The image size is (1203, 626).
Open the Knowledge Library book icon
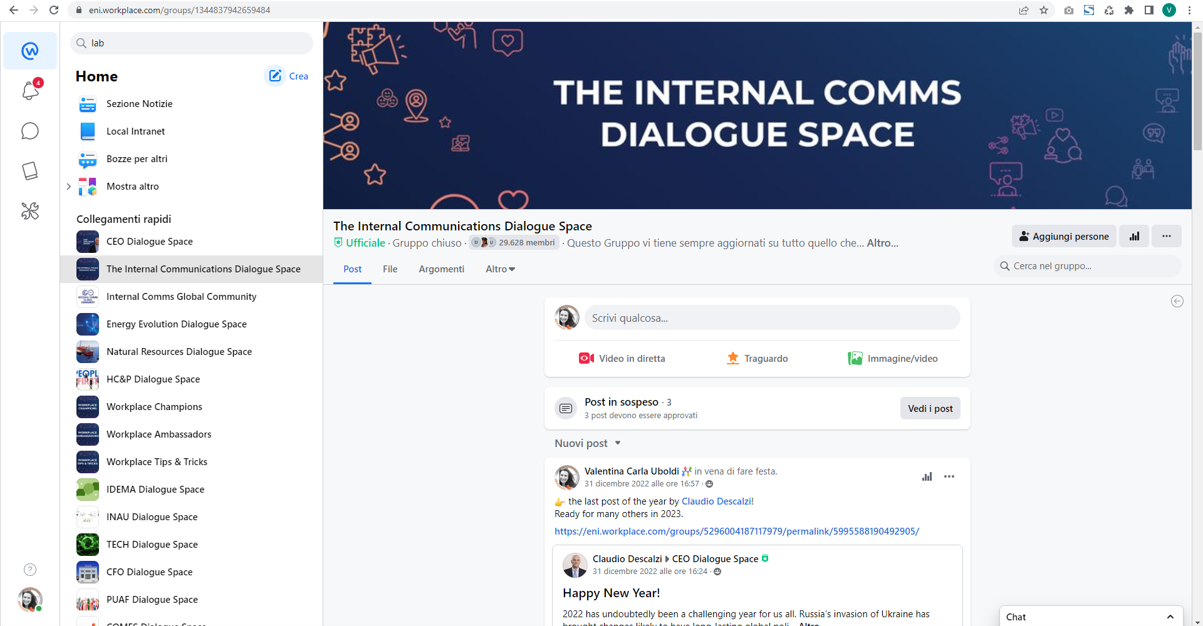tap(30, 171)
